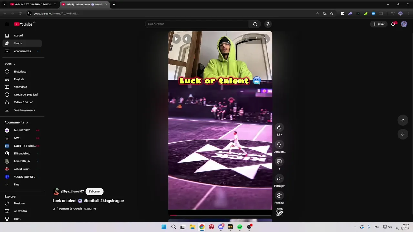Expand the Vous section chevron
This screenshot has height=232, width=413.
pyautogui.click(x=15, y=64)
